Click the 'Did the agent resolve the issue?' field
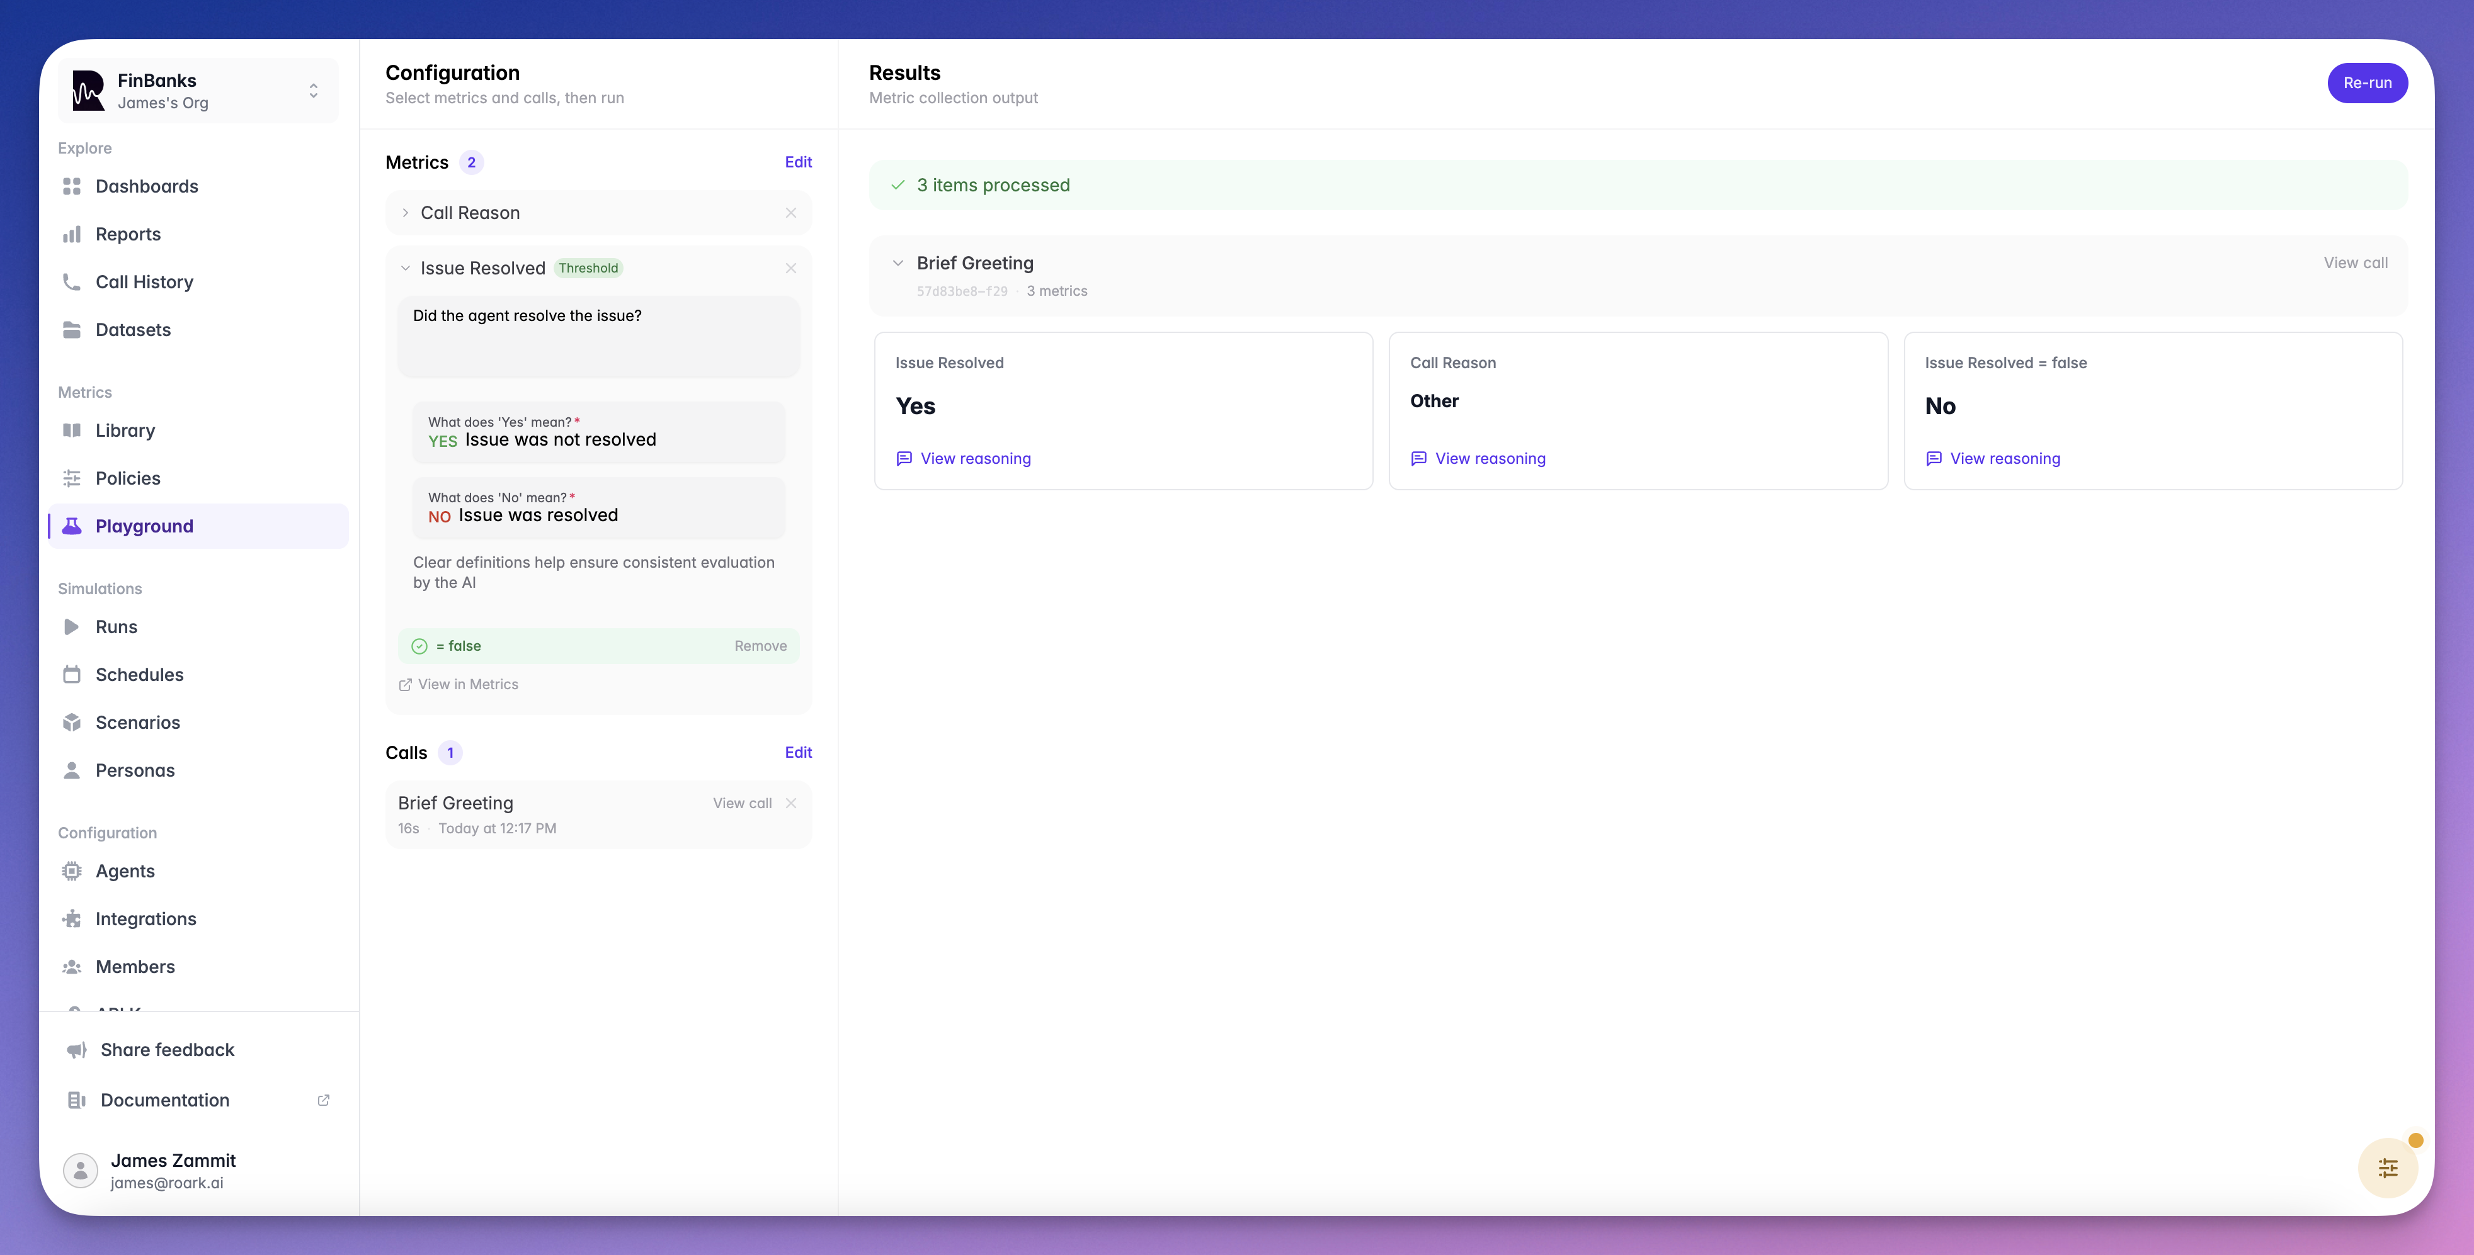Viewport: 2474px width, 1255px height. [597, 336]
